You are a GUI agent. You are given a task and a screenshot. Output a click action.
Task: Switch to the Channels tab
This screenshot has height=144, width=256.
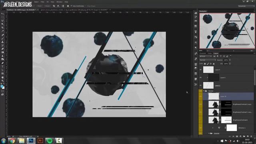[203, 53]
